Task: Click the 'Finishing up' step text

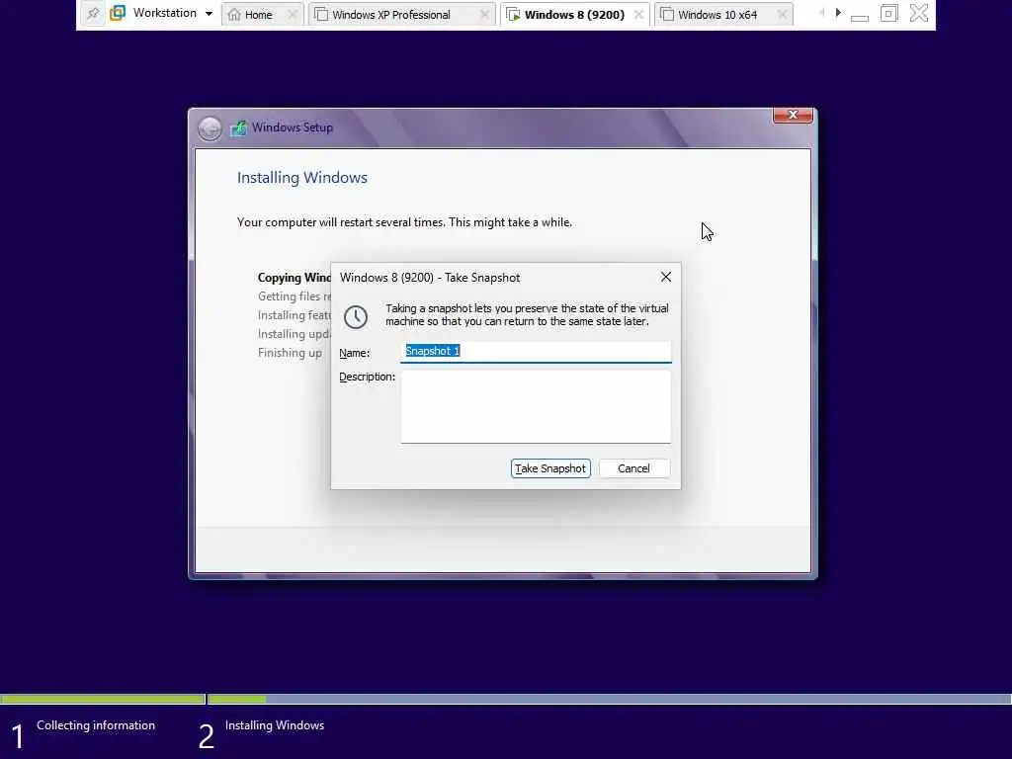Action: pos(290,353)
